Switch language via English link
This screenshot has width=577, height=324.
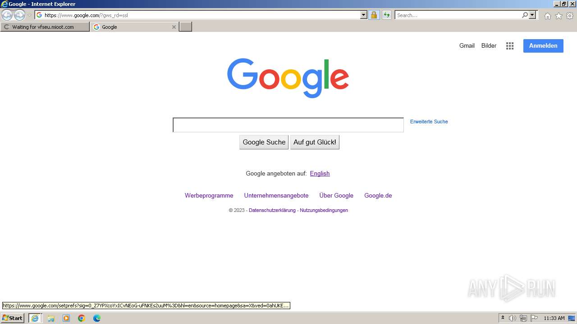tap(320, 173)
